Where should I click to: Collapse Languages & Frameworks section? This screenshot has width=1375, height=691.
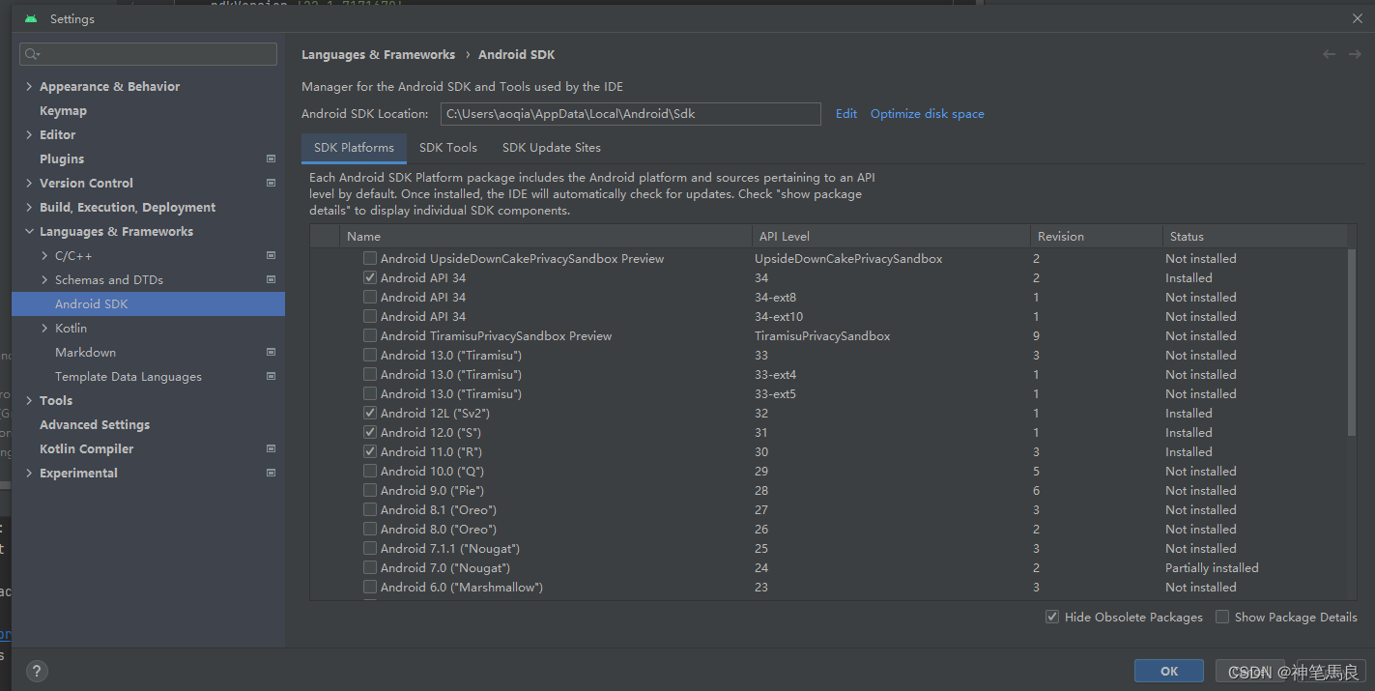tap(29, 231)
